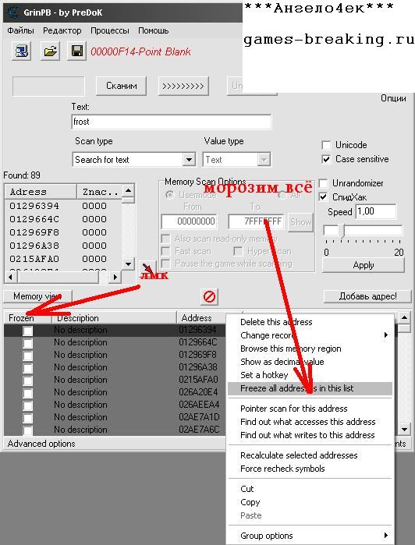Select found address 012969F8
Viewport: 415px width, 545px height.
point(63,232)
